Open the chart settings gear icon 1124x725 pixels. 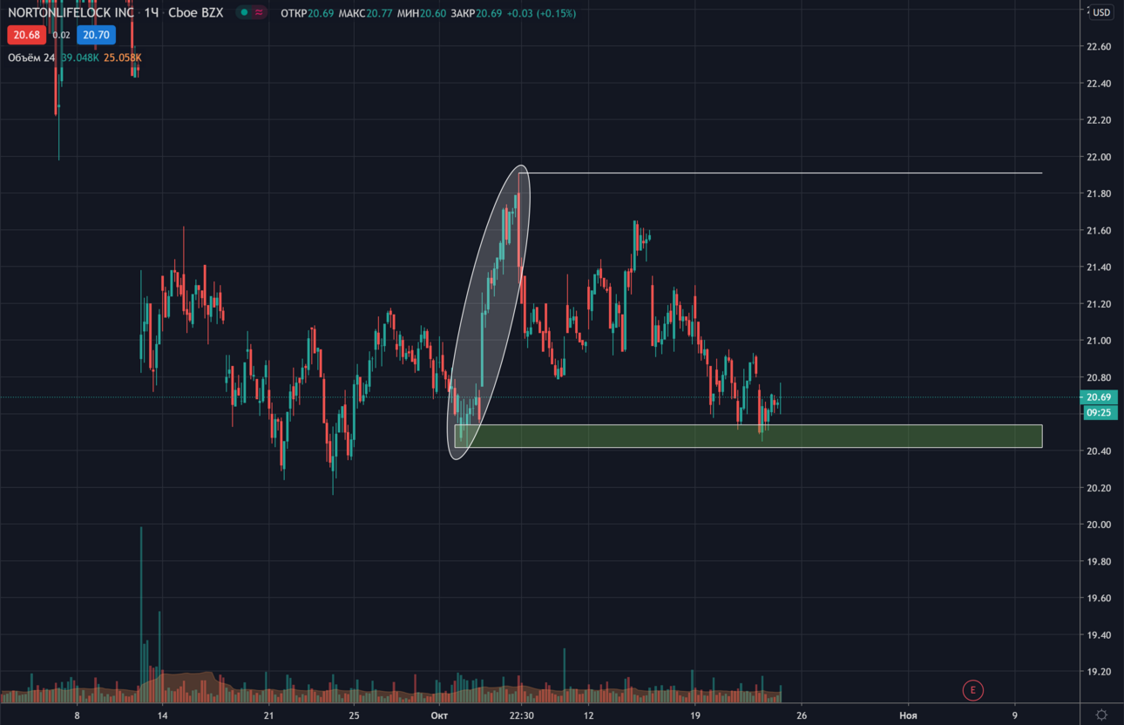tap(1102, 715)
